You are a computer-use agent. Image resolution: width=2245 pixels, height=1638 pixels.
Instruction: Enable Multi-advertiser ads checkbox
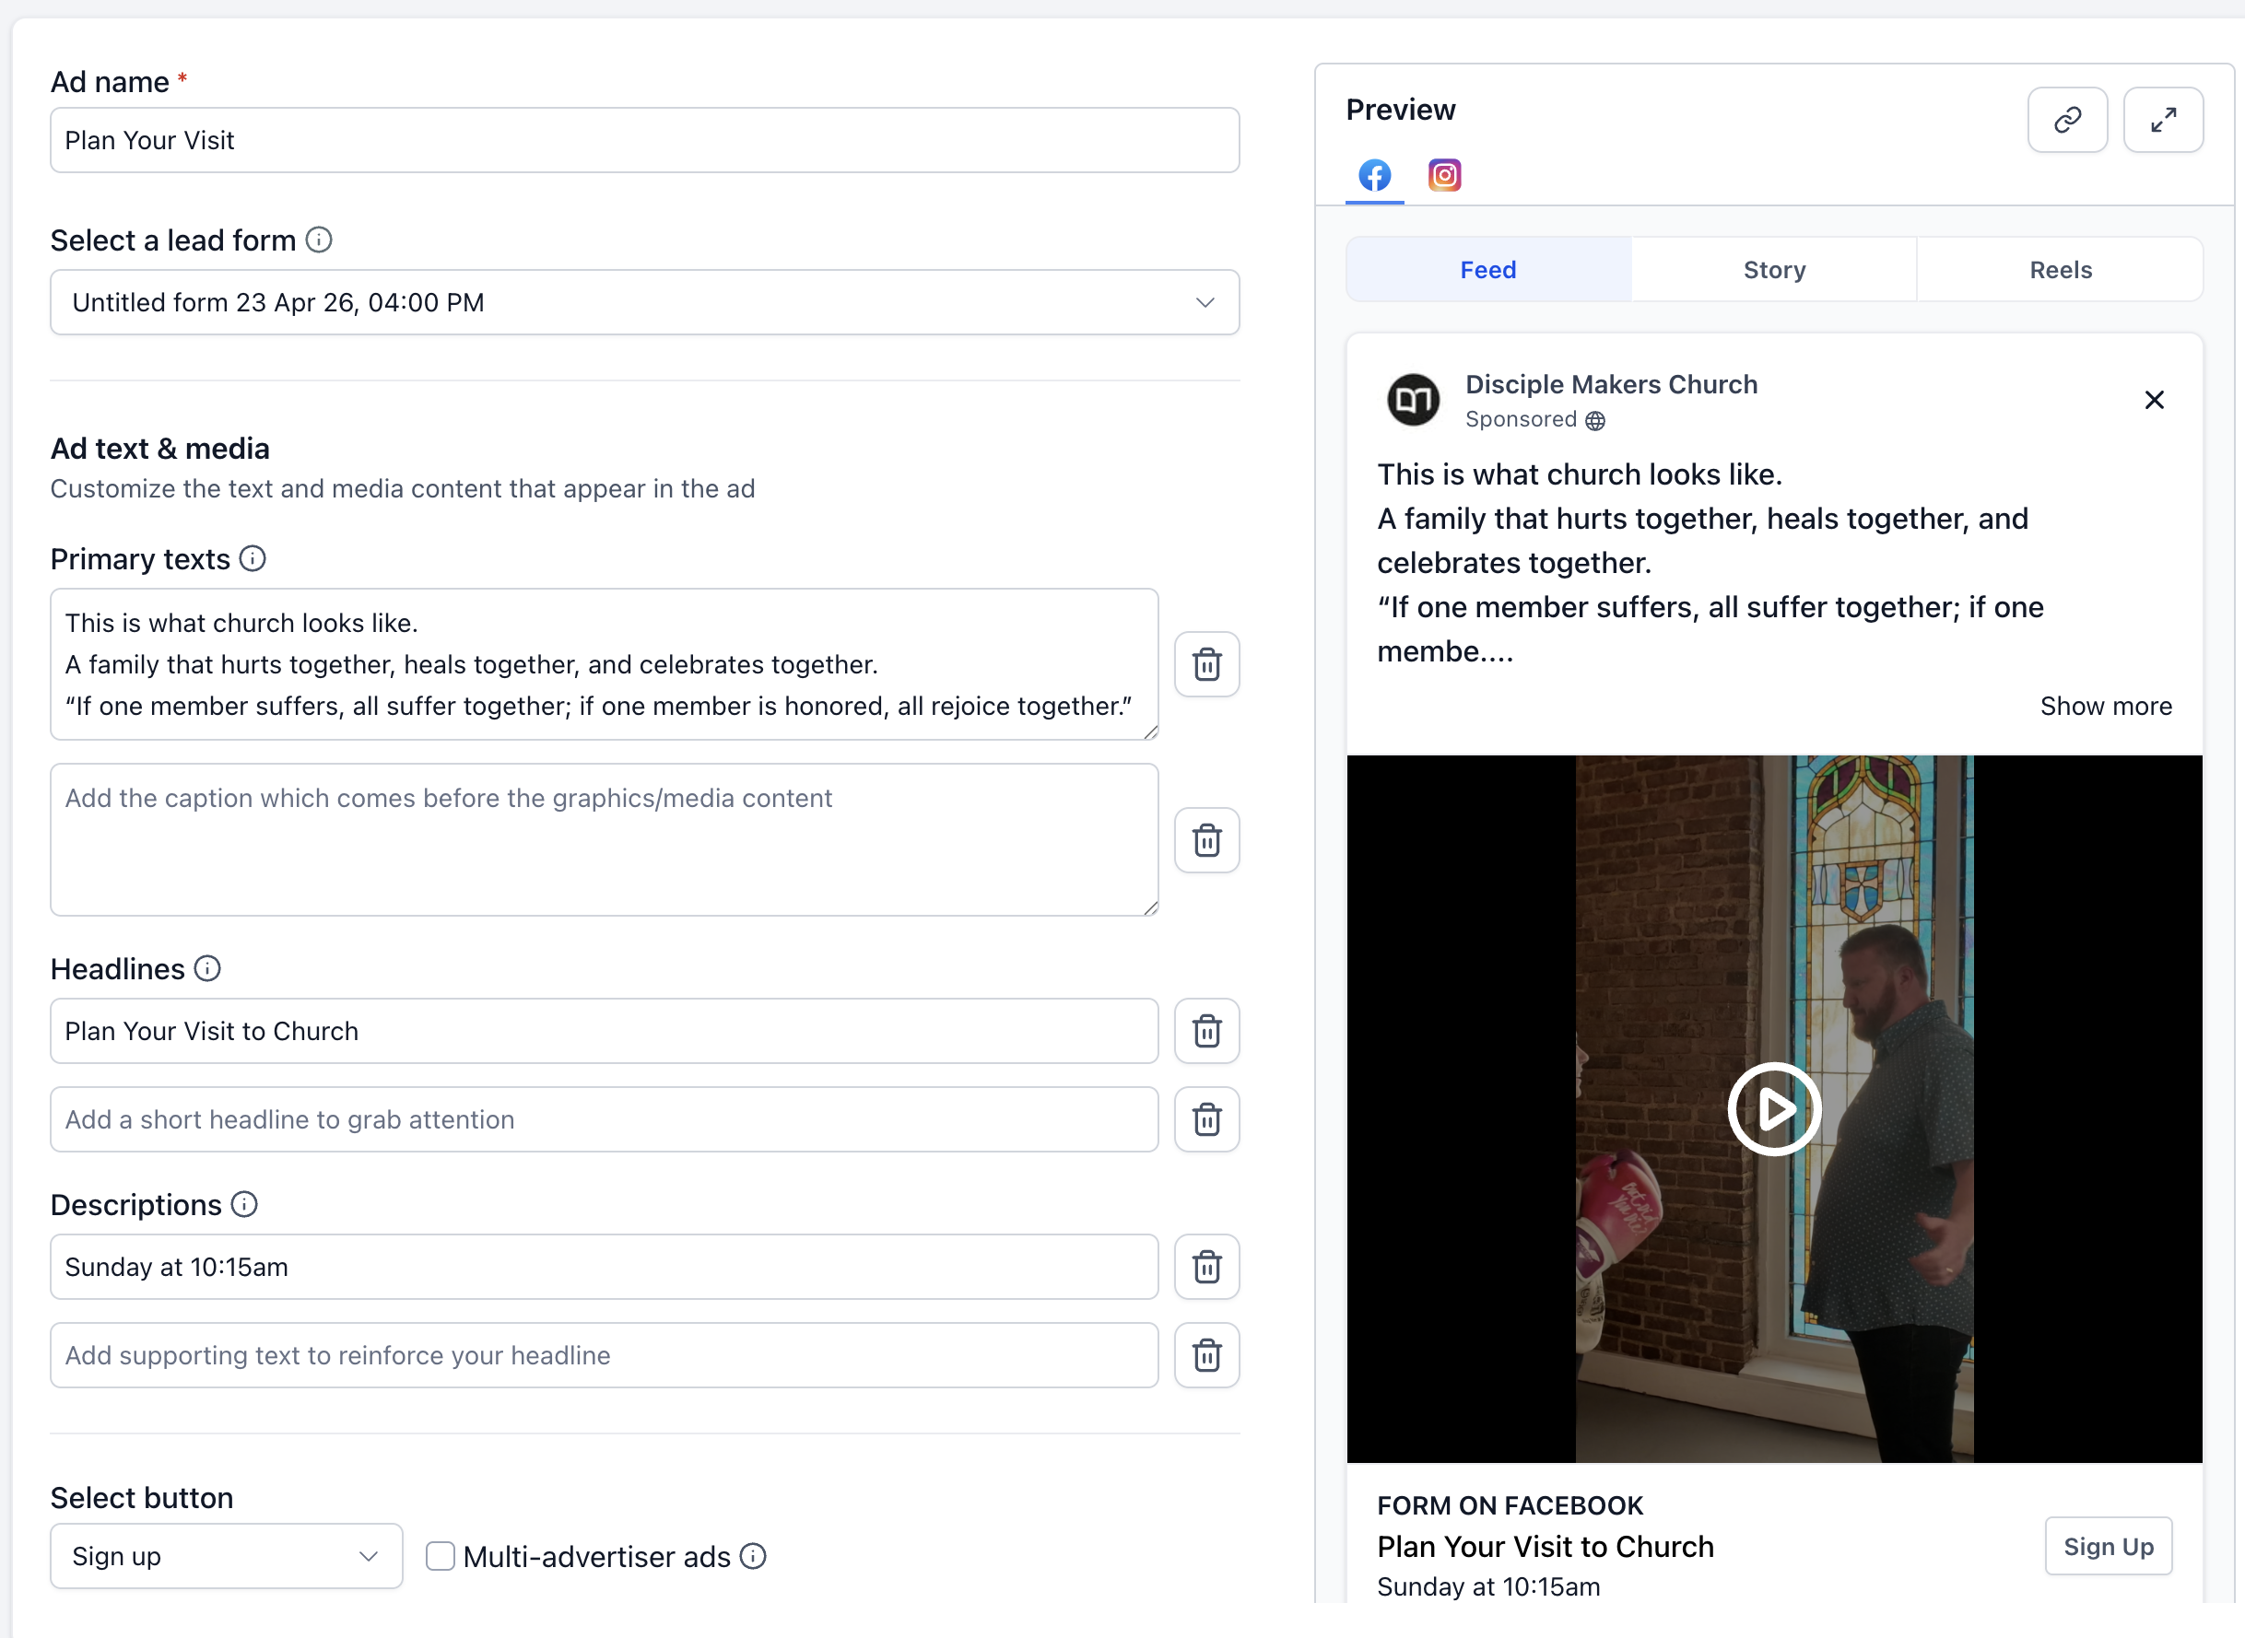(x=441, y=1557)
